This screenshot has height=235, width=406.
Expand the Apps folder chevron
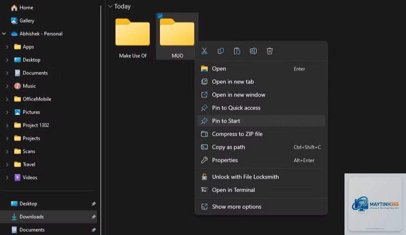7,47
